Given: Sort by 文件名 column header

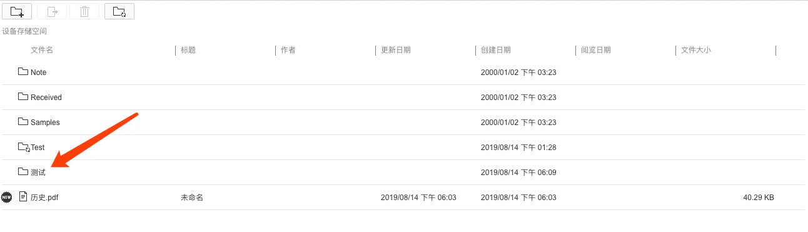Looking at the screenshot, I should pos(42,50).
